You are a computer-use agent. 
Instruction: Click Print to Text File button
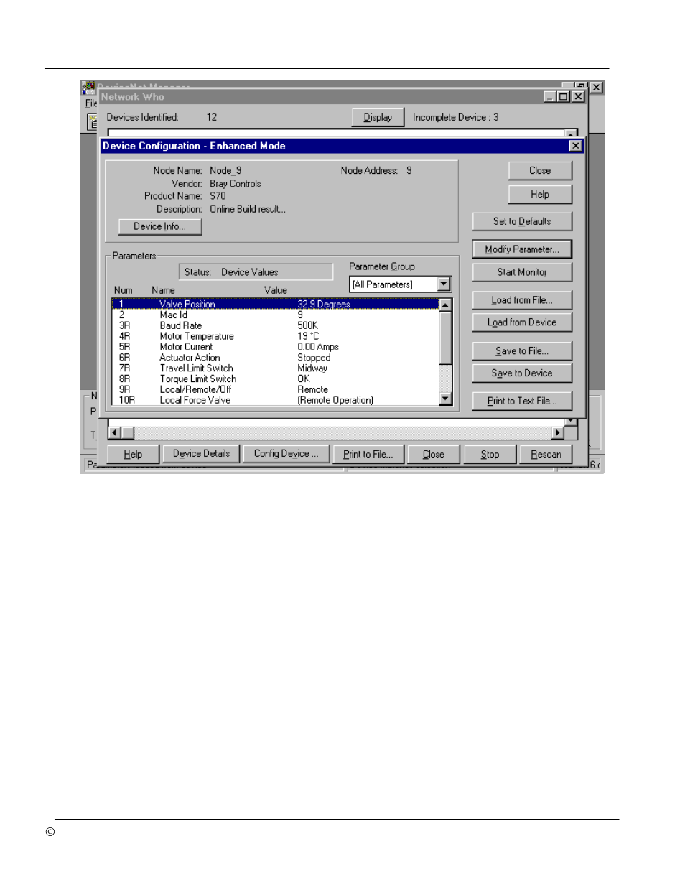(x=521, y=401)
